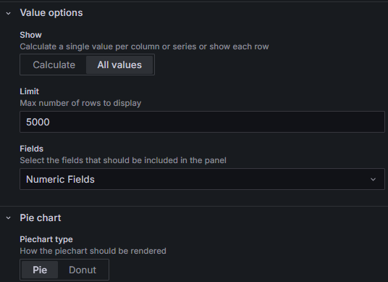Click the Show option label
The image size is (388, 282).
click(30, 35)
